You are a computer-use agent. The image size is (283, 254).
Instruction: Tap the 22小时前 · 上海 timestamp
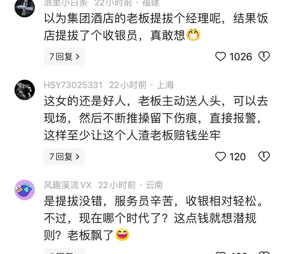click(141, 85)
